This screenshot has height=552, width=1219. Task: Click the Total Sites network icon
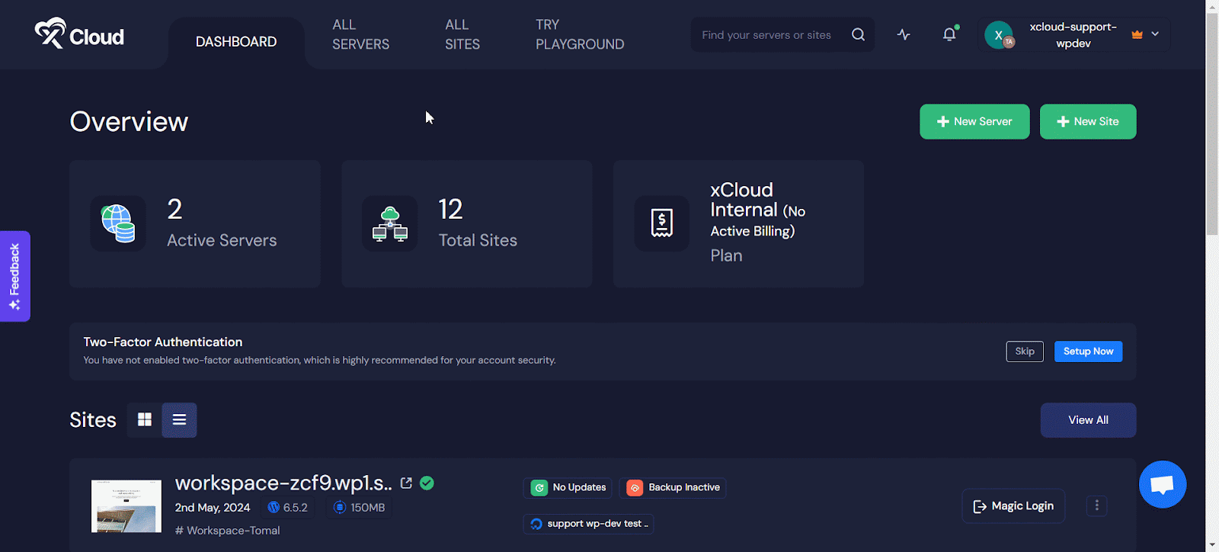(x=389, y=223)
